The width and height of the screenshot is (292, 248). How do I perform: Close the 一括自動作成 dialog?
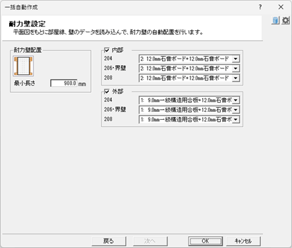point(281,7)
